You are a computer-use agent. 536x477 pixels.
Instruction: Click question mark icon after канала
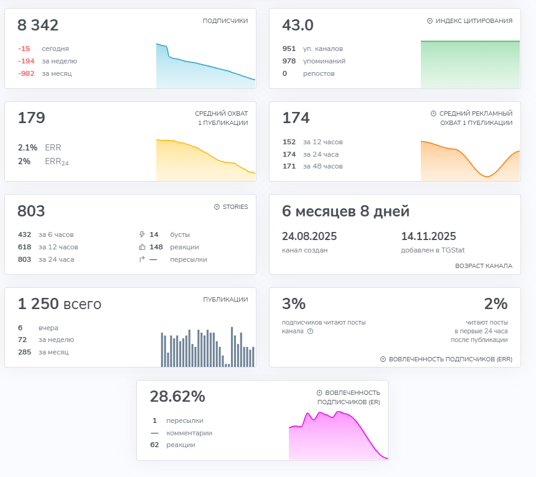coord(310,331)
